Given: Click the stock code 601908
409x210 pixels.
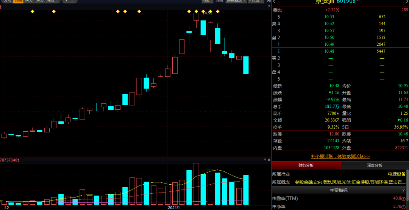Looking at the screenshot, I should point(346,1).
